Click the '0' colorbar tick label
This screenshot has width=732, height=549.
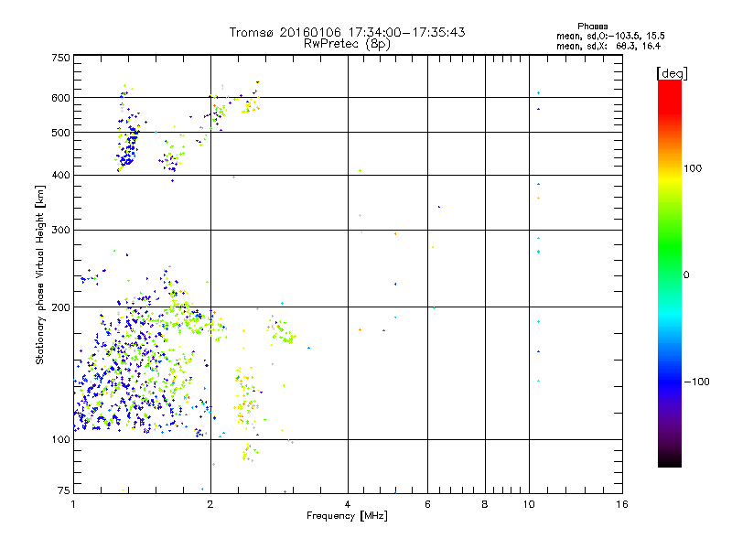686,275
